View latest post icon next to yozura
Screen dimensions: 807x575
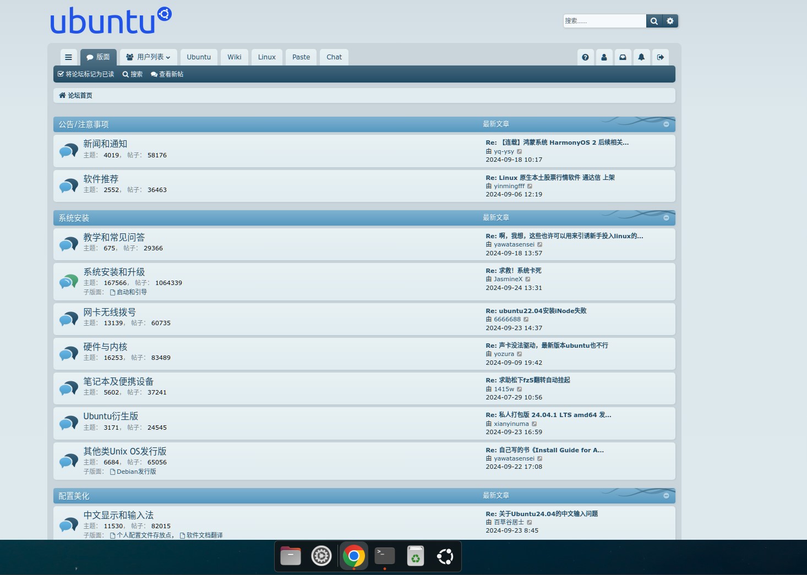click(519, 354)
